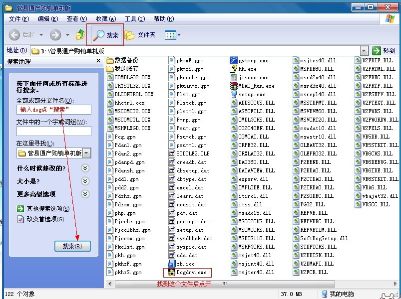
Task: Select the gytmrp.exe application icon
Action: point(234,60)
